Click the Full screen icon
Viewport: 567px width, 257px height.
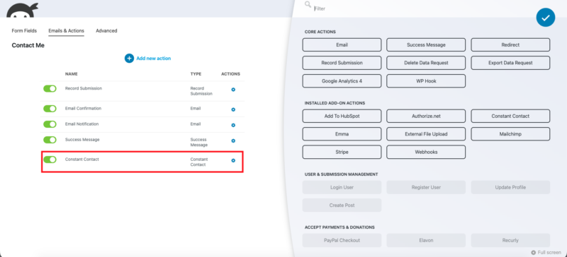point(533,253)
